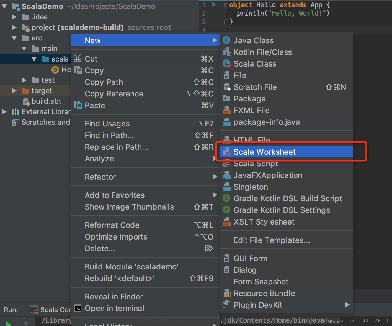Click the External Libraries icon
This screenshot has width=392, height=326.
[15, 112]
